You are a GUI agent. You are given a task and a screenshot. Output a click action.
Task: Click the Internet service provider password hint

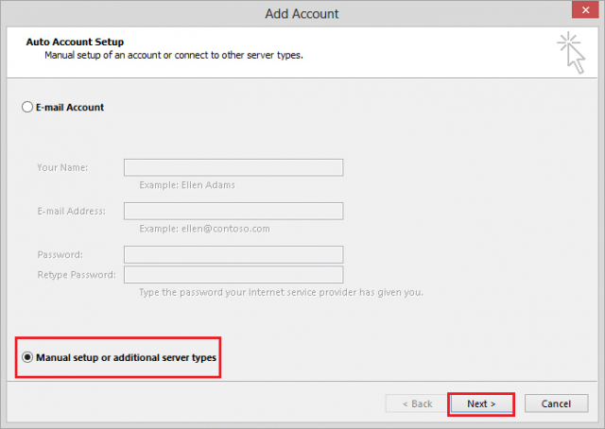pyautogui.click(x=282, y=292)
